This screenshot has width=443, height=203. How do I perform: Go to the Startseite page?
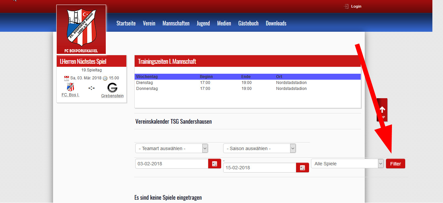(x=126, y=23)
